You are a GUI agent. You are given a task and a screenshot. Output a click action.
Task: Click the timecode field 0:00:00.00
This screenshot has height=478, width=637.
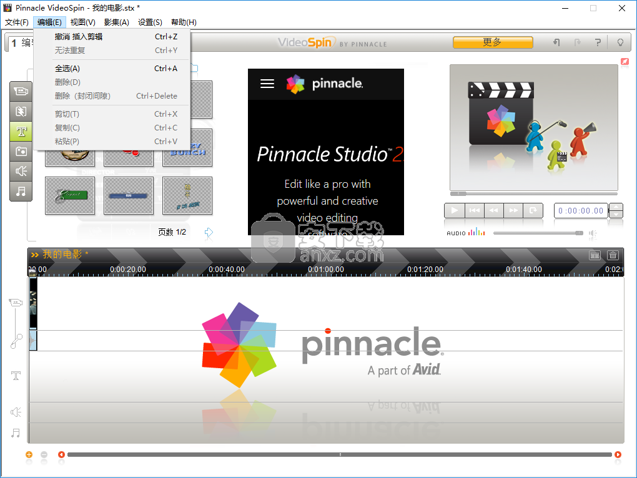pyautogui.click(x=581, y=210)
